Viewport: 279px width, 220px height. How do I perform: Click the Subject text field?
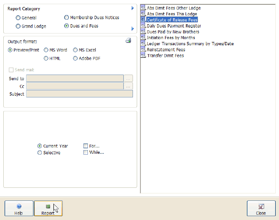coord(79,94)
